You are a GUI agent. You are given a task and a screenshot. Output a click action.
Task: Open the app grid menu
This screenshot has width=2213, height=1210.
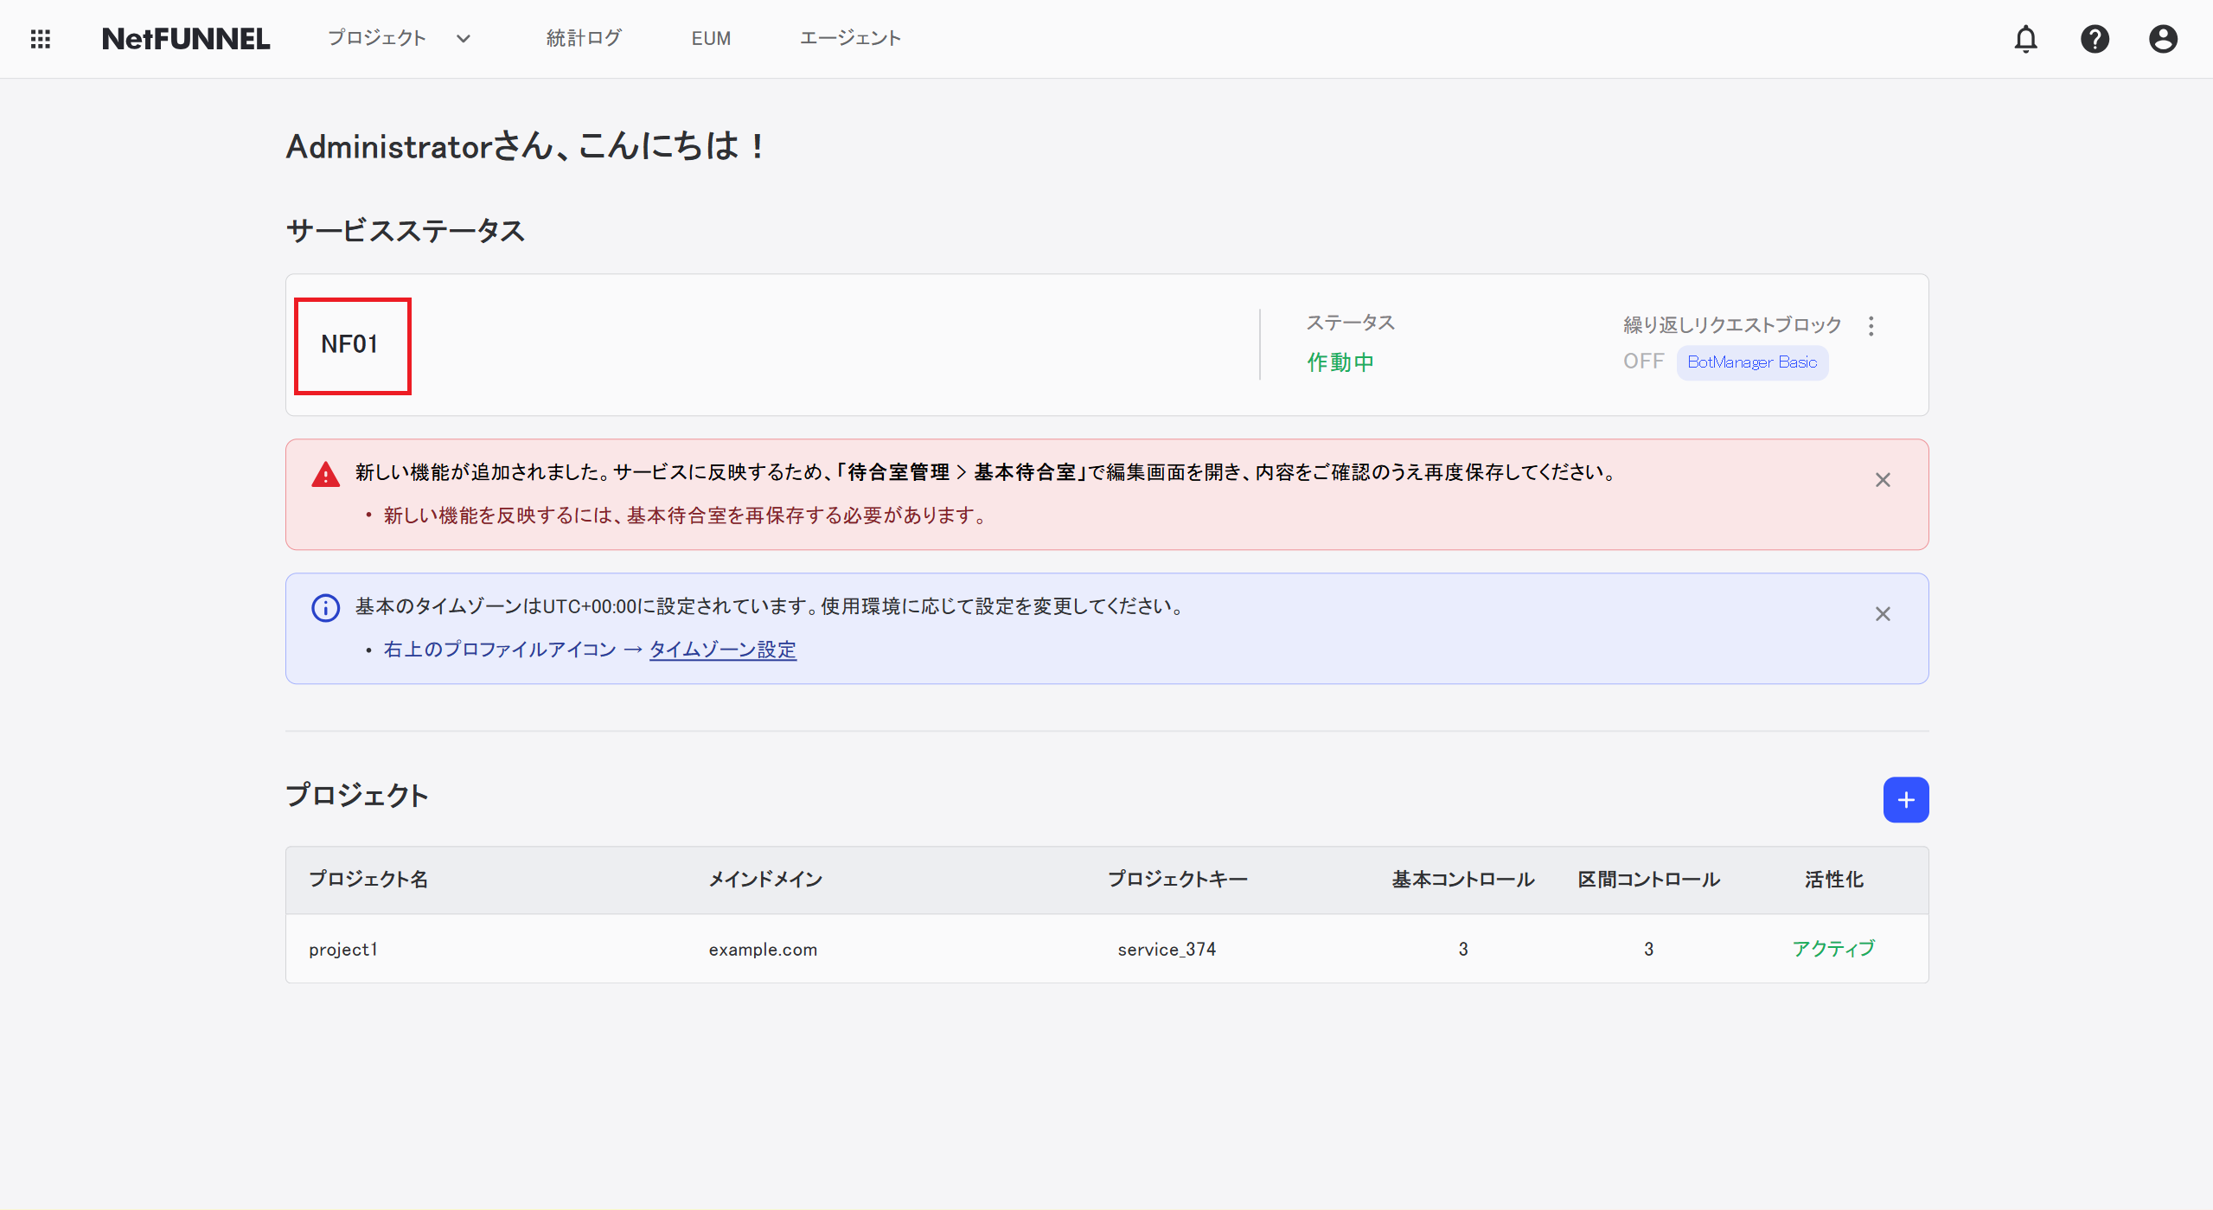[40, 39]
